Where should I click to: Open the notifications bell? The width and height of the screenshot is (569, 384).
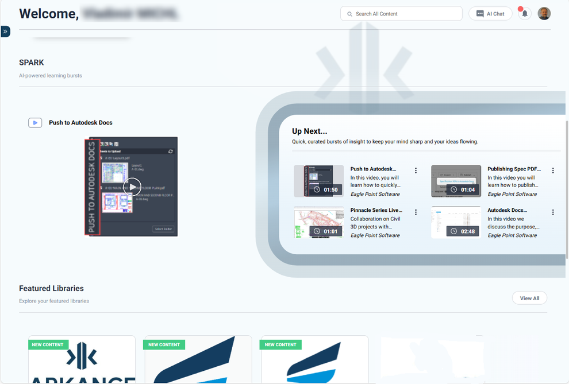pos(524,14)
